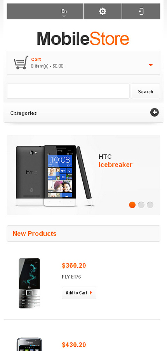Focus the search text field
The width and height of the screenshot is (167, 351).
pos(68,91)
